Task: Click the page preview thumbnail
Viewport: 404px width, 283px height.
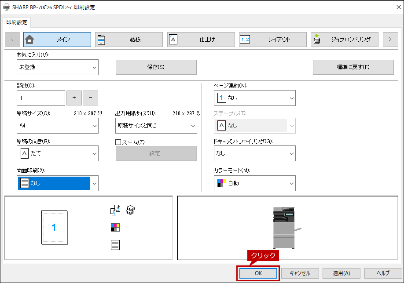Action: point(55,228)
